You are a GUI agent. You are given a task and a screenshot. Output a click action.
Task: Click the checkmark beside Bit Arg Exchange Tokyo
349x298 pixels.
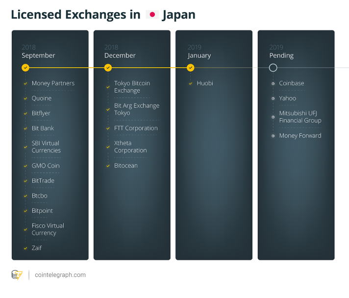pyautogui.click(x=108, y=109)
